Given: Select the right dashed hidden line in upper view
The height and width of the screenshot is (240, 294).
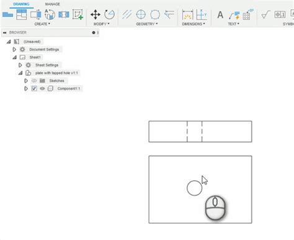Looking at the screenshot, I should coord(202,131).
